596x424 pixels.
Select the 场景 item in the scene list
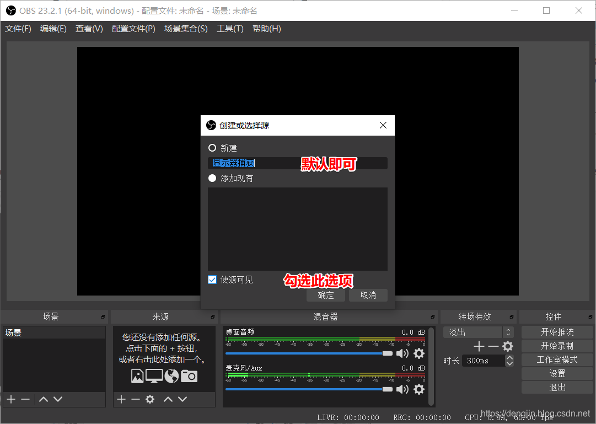pyautogui.click(x=55, y=332)
